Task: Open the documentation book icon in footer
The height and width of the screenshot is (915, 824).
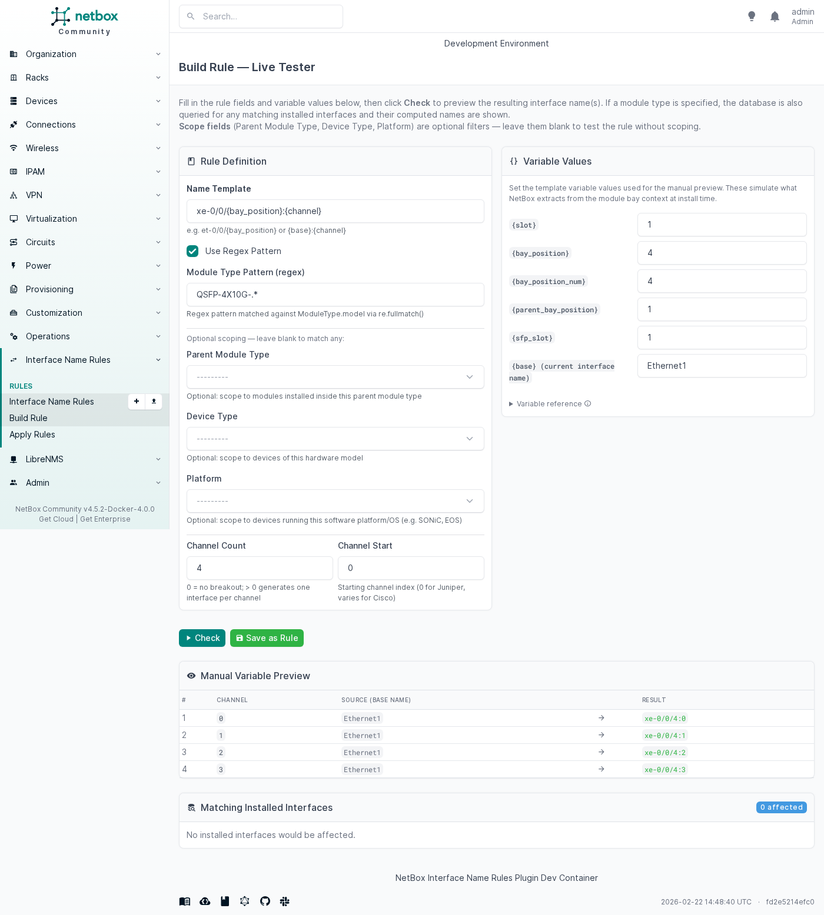Action: point(185,901)
